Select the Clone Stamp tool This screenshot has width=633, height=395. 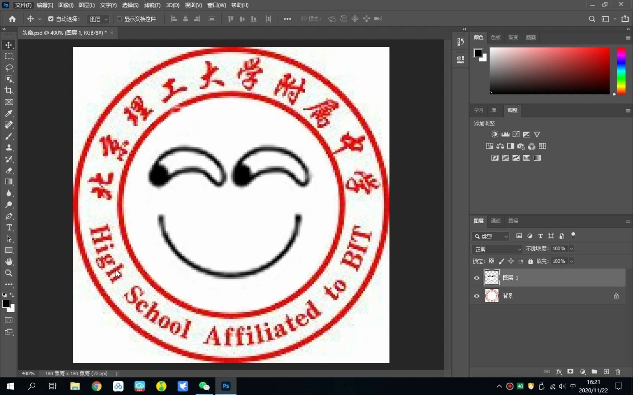pos(9,148)
